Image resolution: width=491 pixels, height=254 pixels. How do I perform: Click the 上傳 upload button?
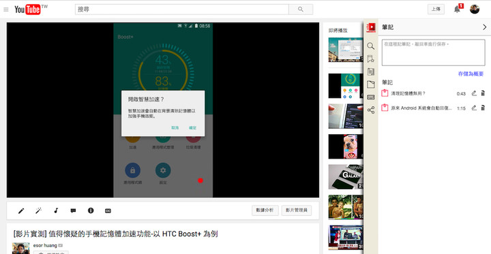pos(436,9)
